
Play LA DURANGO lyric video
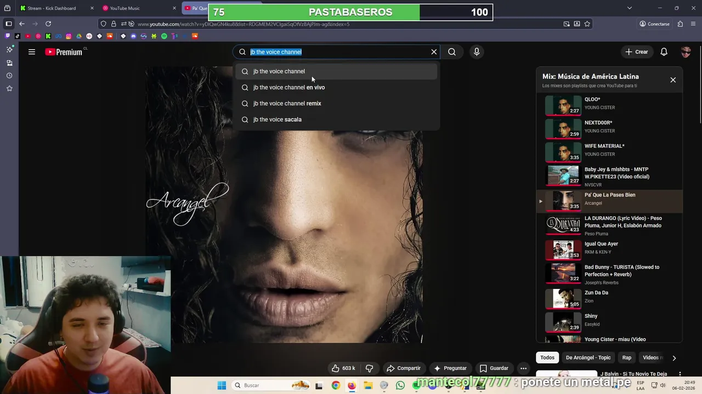(609, 225)
